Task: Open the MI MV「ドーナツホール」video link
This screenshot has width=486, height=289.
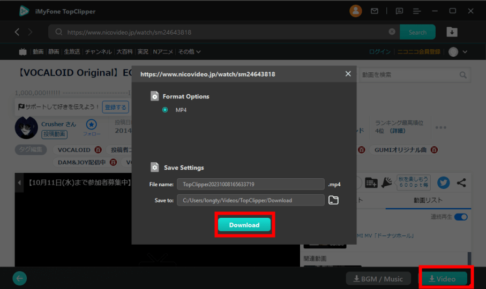Action: point(385,236)
